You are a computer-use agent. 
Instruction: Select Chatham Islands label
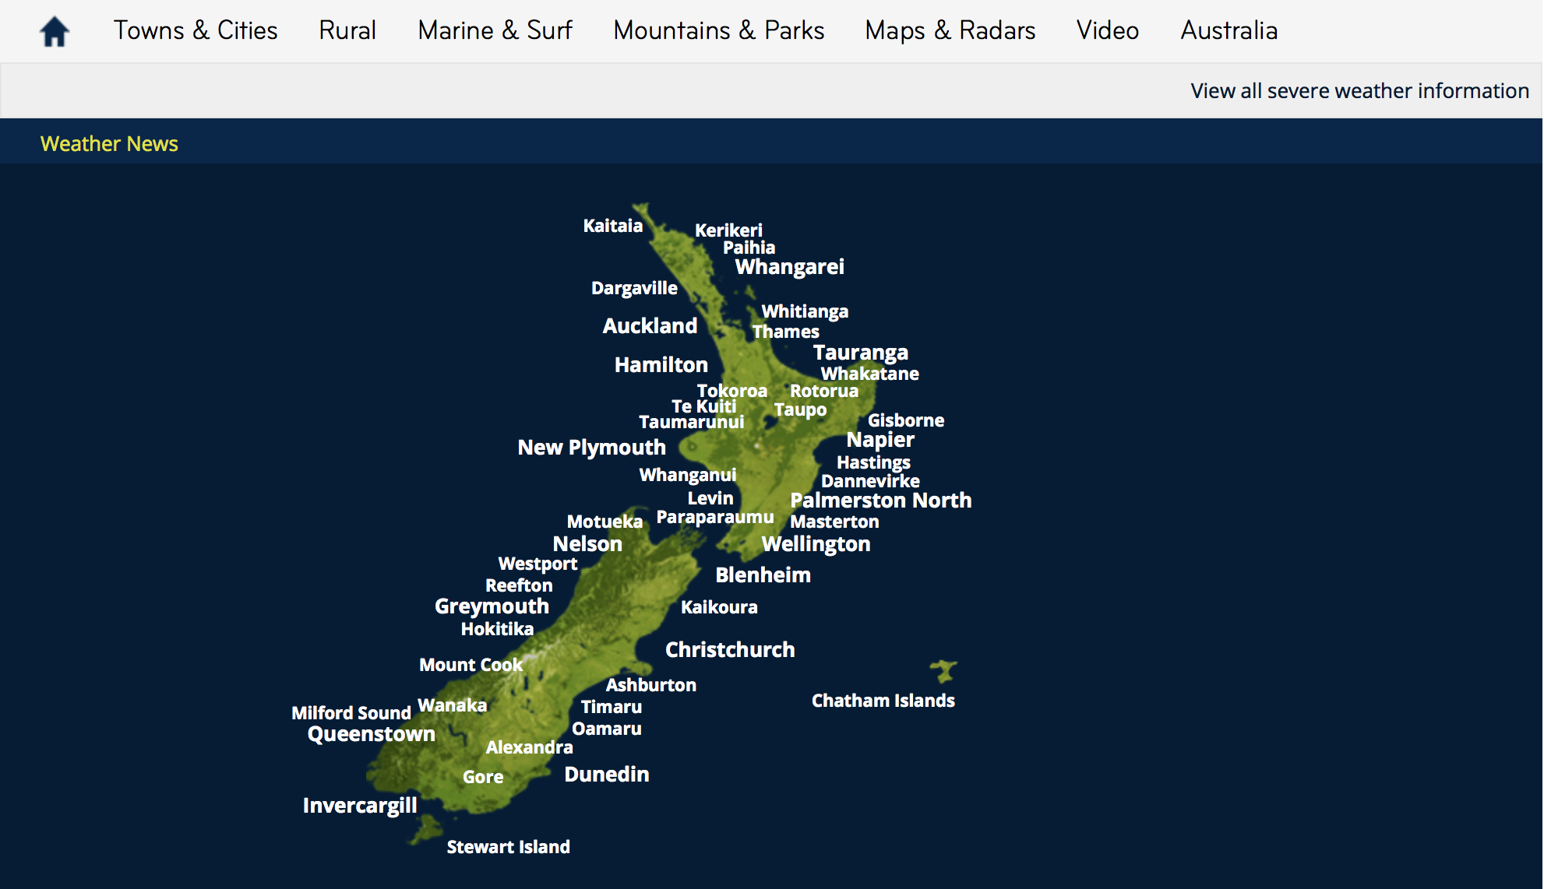click(x=883, y=701)
